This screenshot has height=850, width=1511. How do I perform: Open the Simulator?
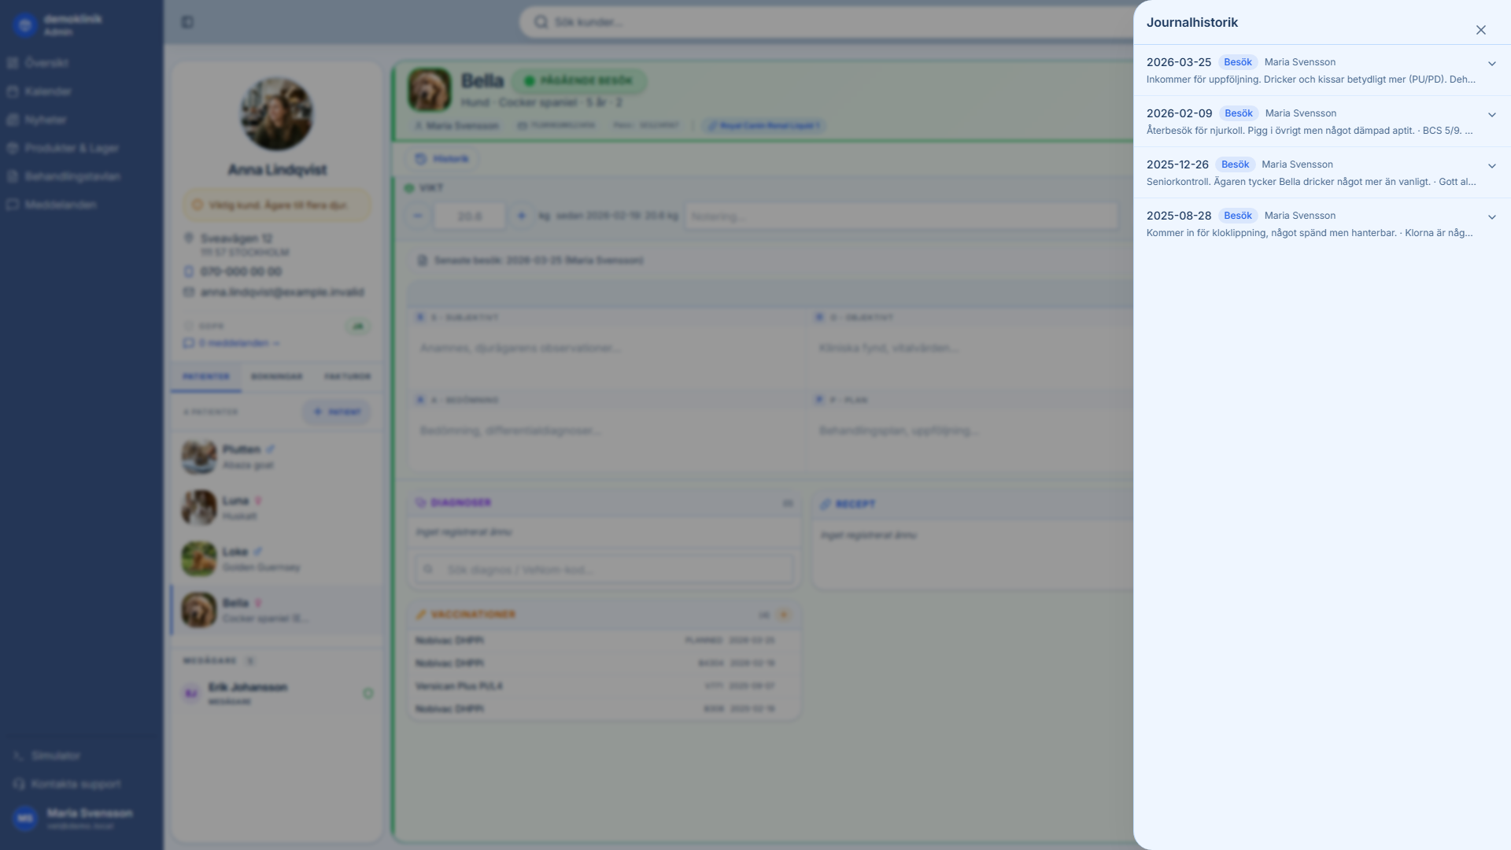click(55, 755)
